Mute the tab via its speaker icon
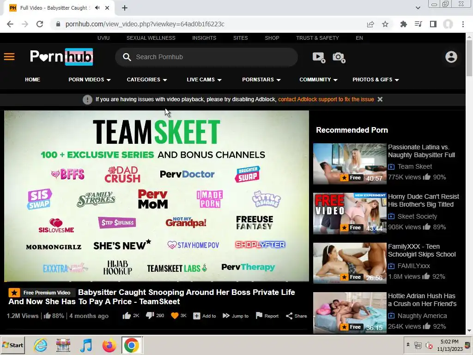 click(97, 8)
